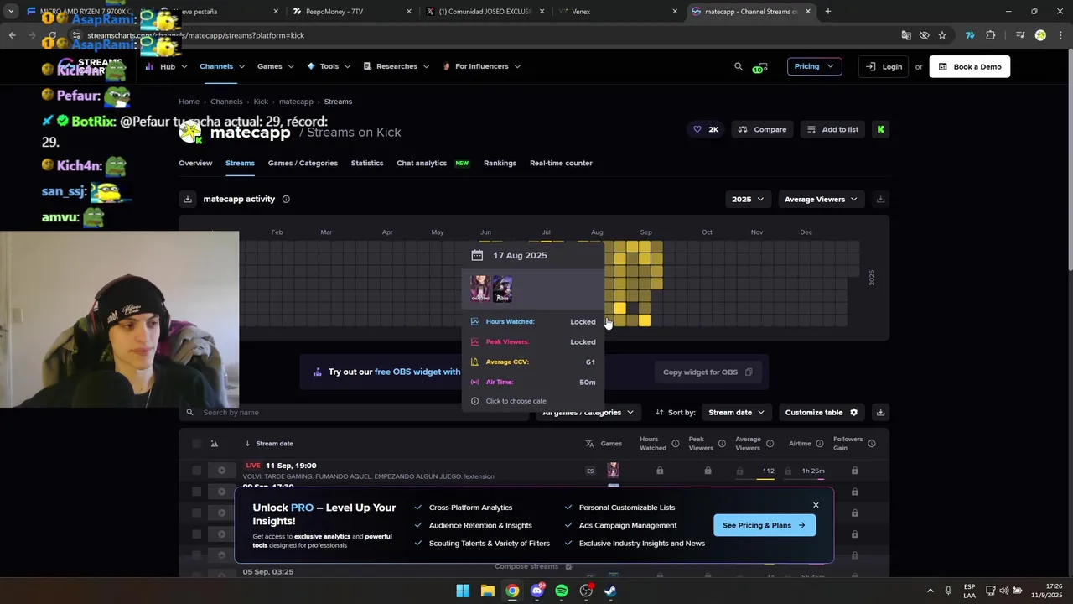This screenshot has height=604, width=1073.
Task: Switch to Games / Categories tab
Action: point(303,163)
